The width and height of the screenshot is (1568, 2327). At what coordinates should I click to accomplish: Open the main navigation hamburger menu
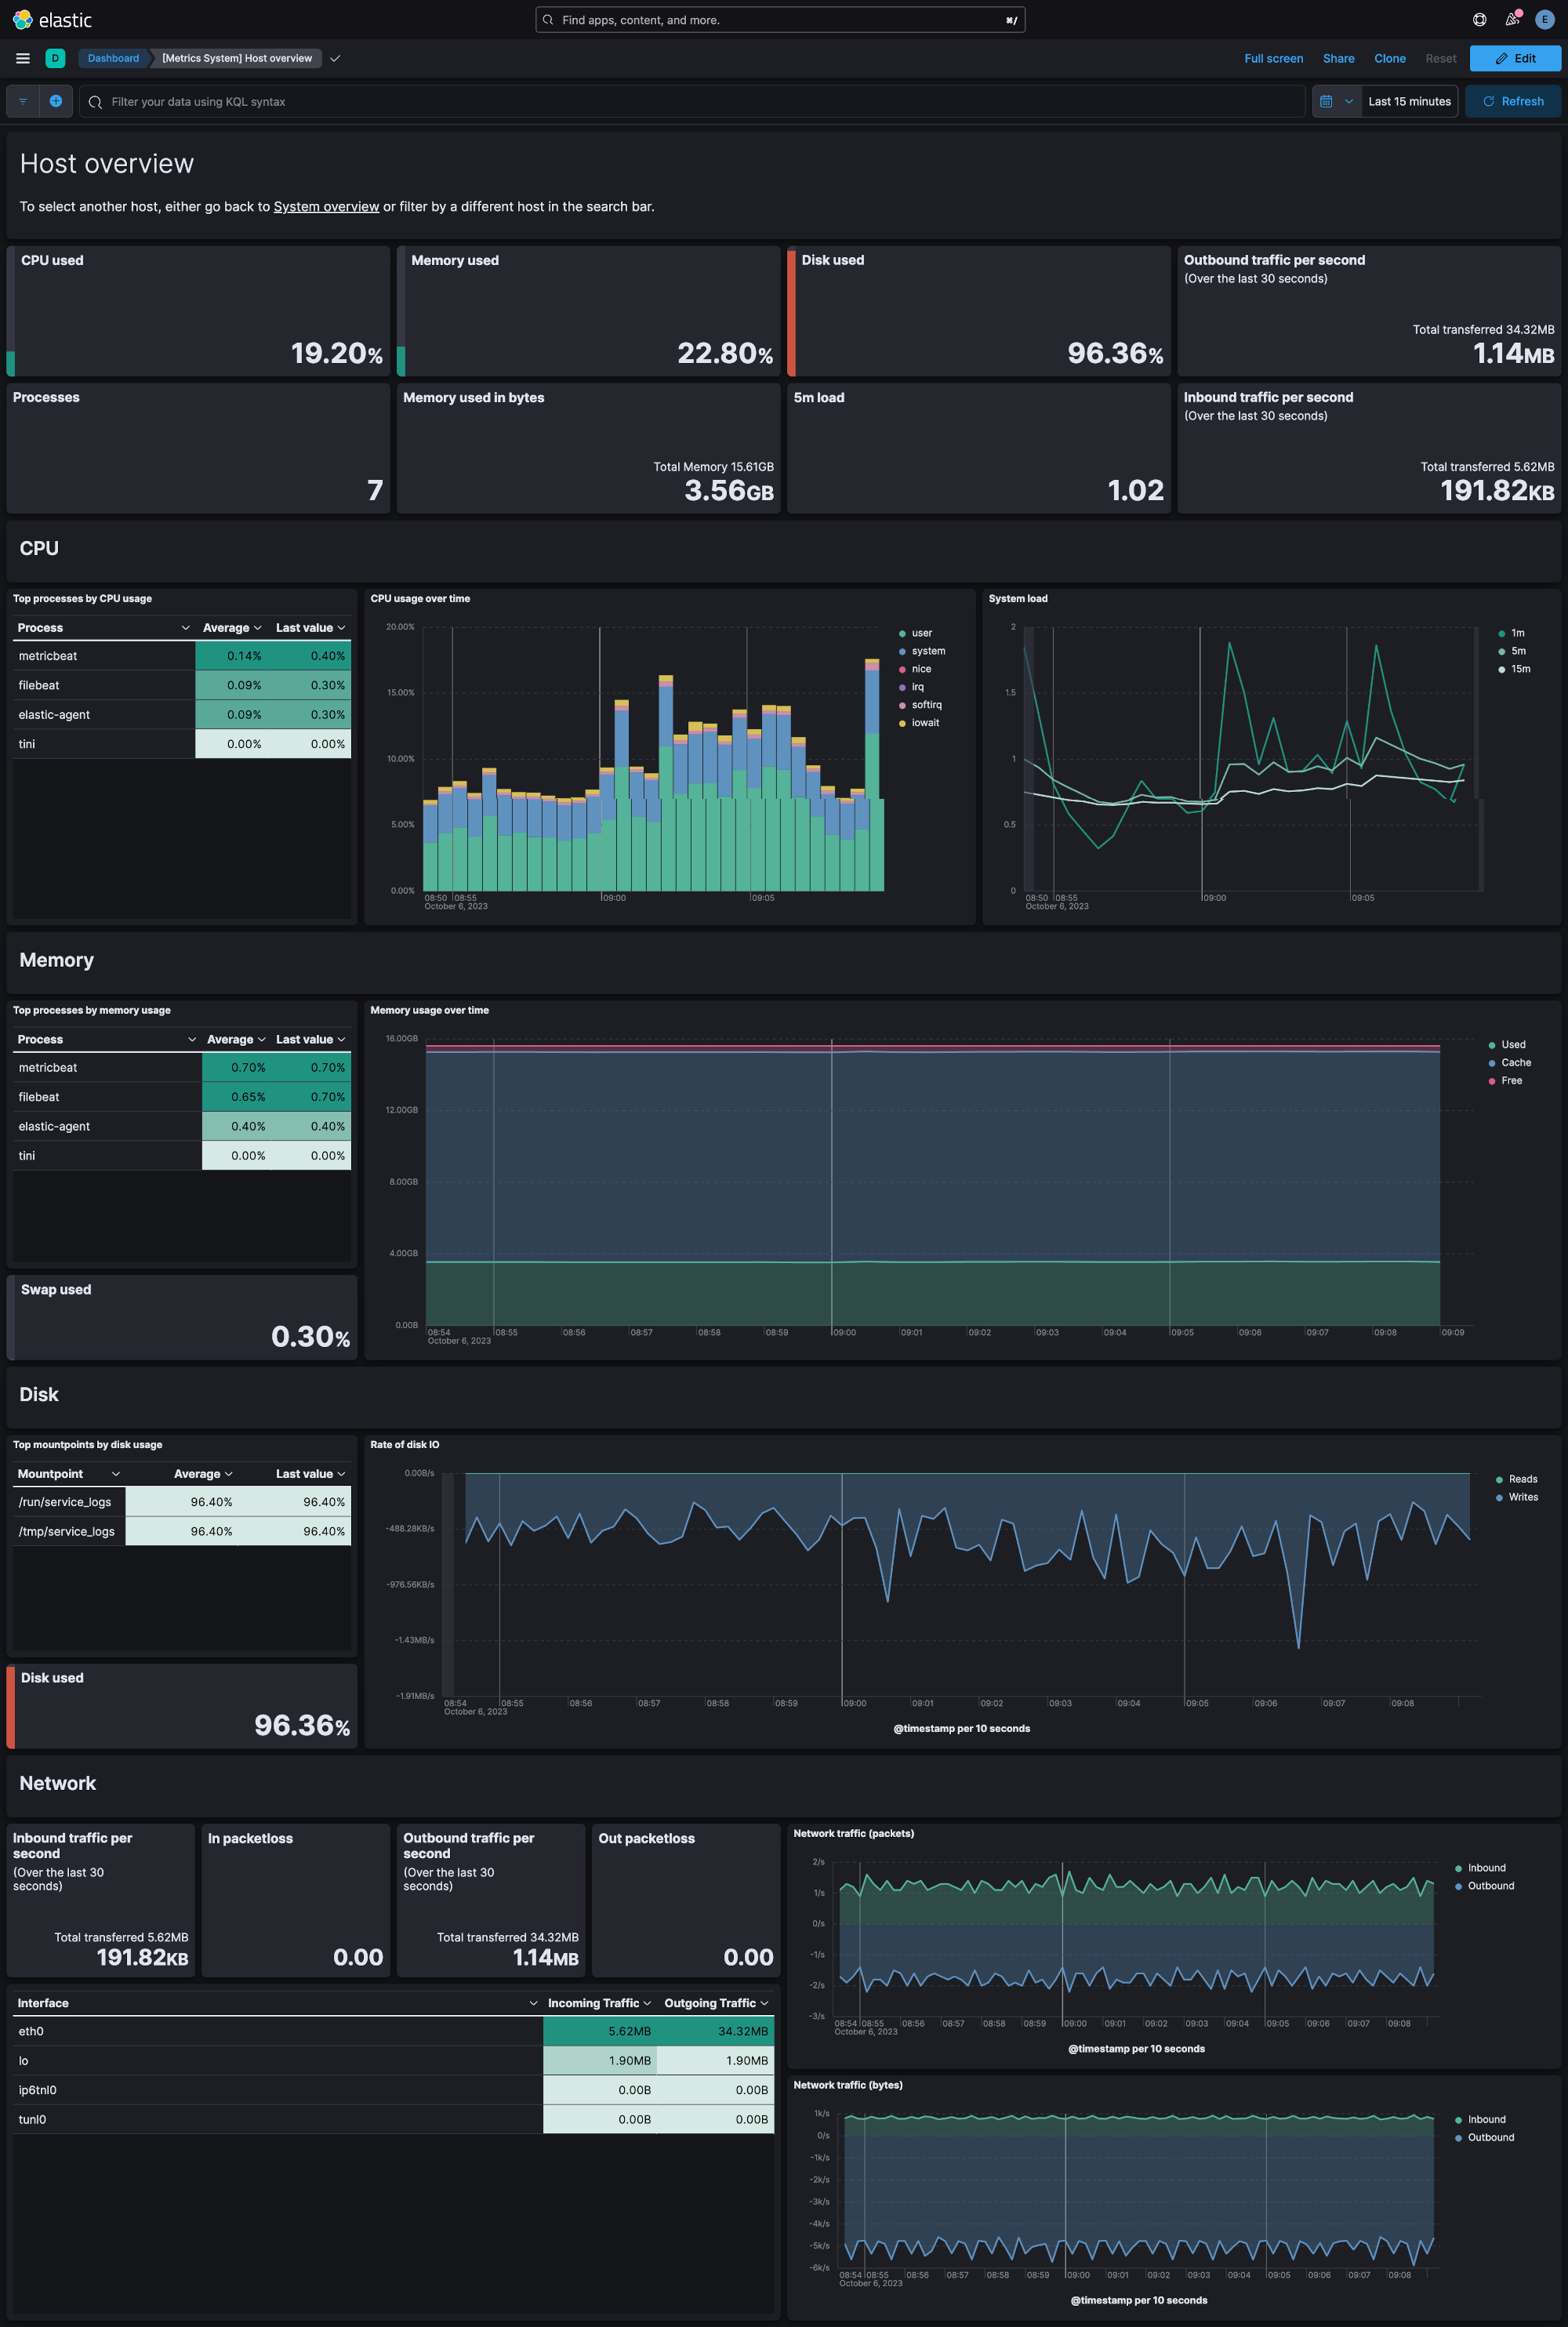pos(22,58)
